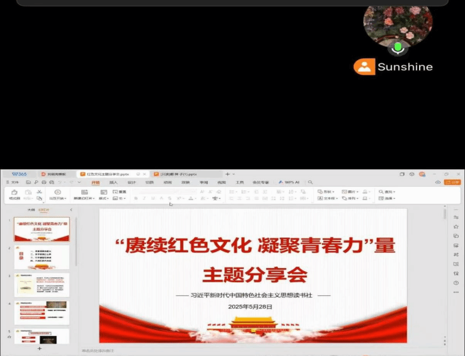Click the New Slide icon

(84, 192)
